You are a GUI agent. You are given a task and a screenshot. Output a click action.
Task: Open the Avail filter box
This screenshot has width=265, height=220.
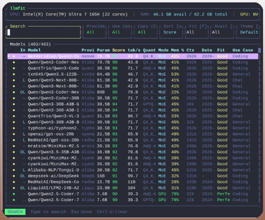click(222, 32)
